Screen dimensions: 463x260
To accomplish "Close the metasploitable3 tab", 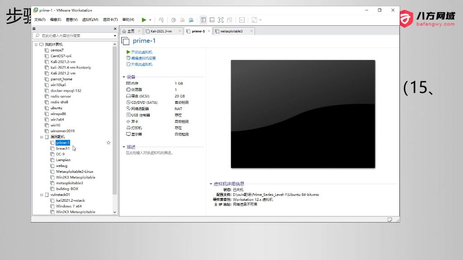I will pyautogui.click(x=251, y=31).
